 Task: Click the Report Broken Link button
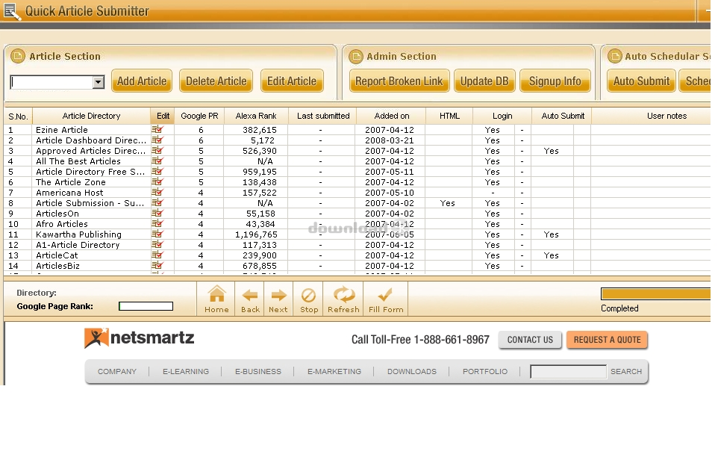pyautogui.click(x=399, y=81)
